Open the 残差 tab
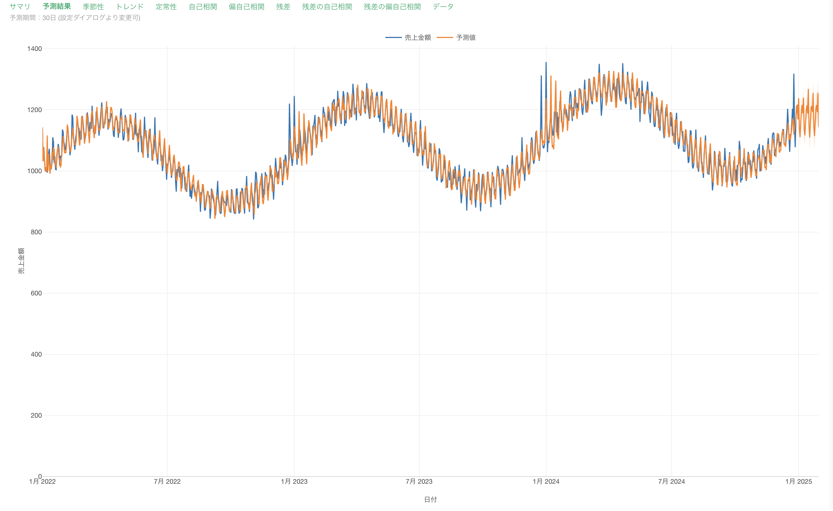Image resolution: width=833 pixels, height=511 pixels. [x=283, y=7]
